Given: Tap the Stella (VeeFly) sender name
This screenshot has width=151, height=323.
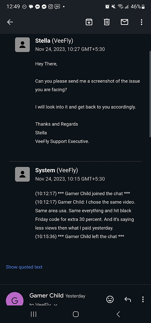Looking at the screenshot, I should coord(54,41).
